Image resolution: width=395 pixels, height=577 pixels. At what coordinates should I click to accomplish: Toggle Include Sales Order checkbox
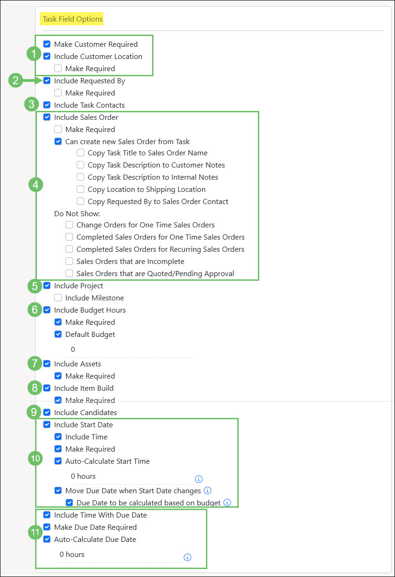tap(47, 117)
